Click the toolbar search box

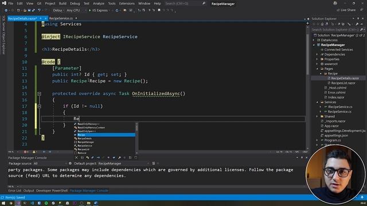click(x=185, y=3)
